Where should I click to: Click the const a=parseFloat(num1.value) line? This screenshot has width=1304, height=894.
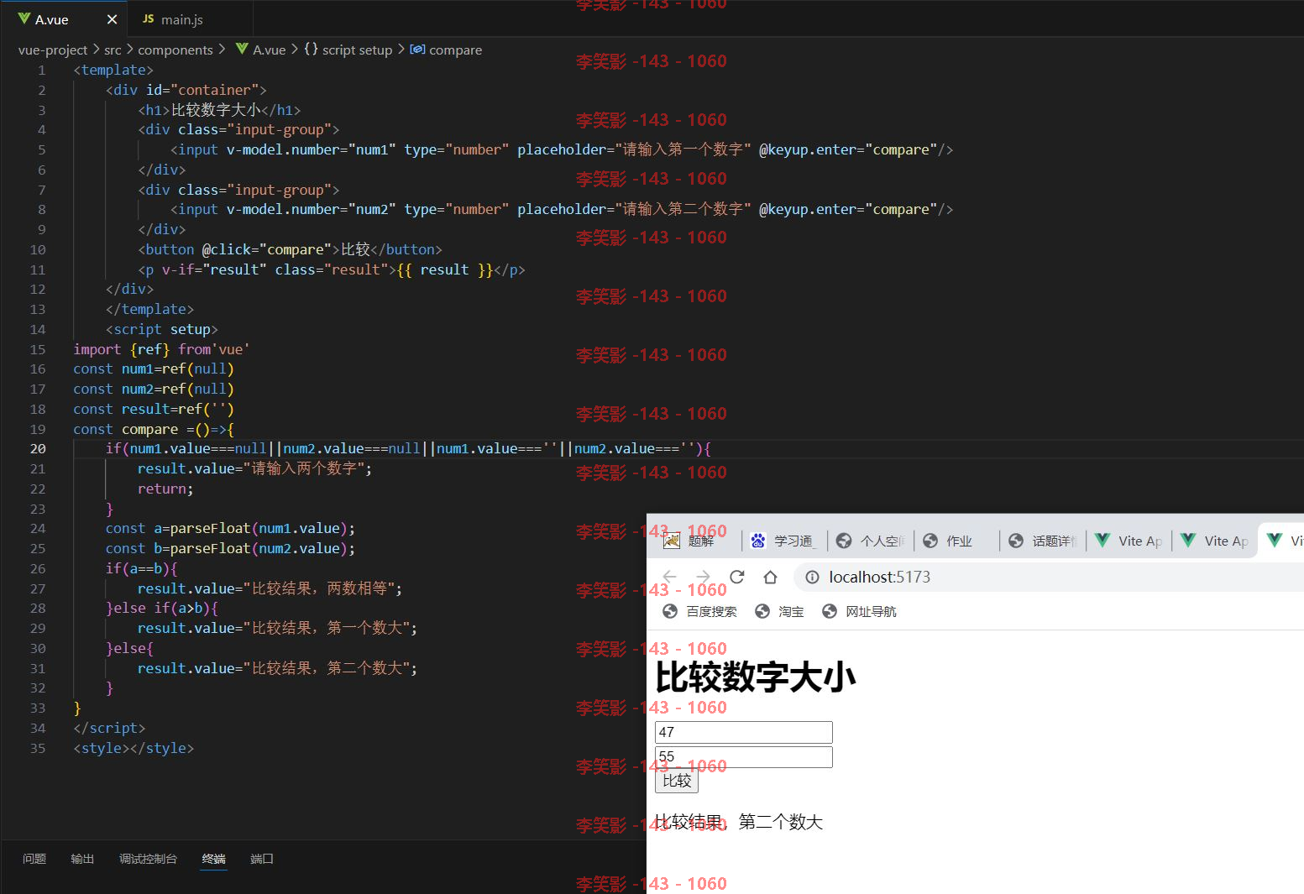pos(231,528)
